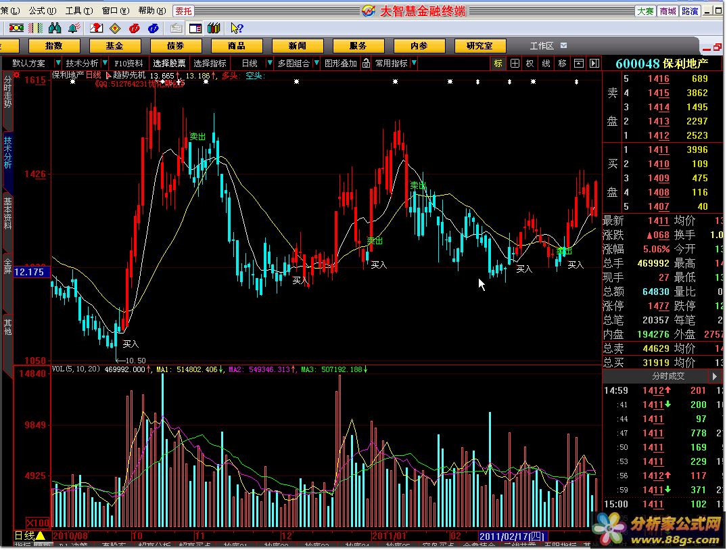Click the red minimize dash above stock panel

click(x=707, y=48)
